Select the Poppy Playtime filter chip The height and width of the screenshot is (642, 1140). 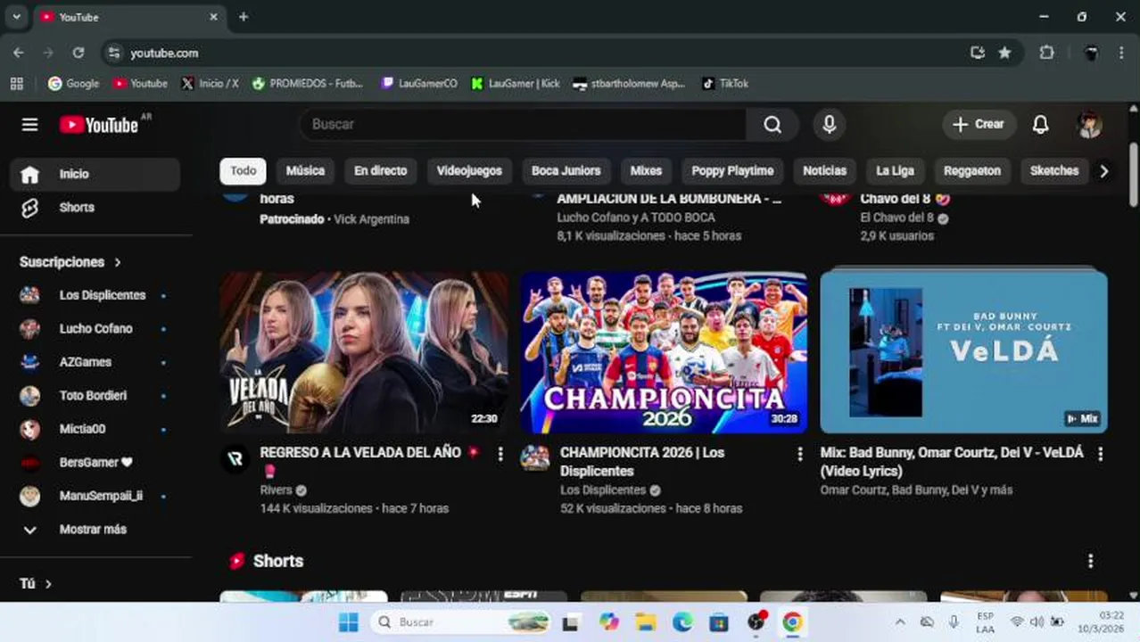tap(732, 170)
